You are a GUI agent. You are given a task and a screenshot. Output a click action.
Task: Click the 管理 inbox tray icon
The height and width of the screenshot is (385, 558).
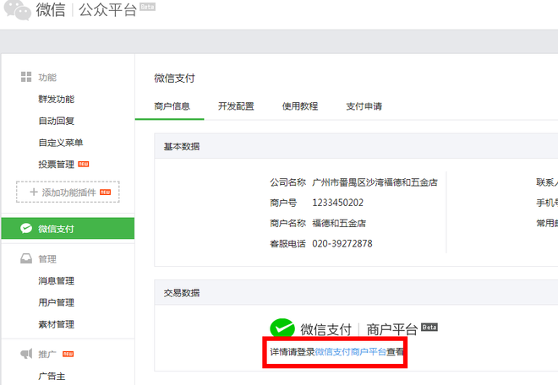26,258
